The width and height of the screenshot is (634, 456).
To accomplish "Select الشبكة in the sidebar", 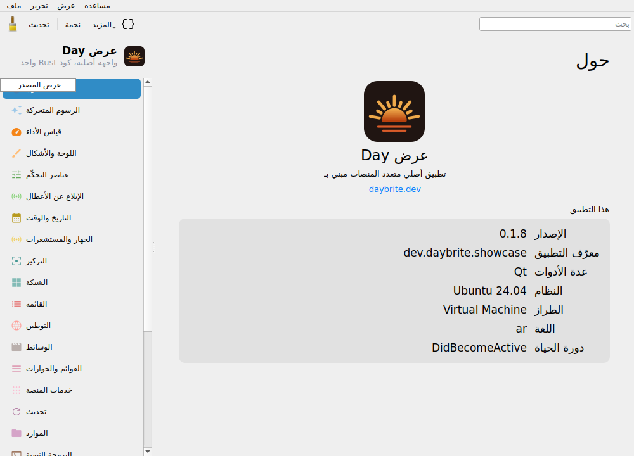I will click(x=72, y=282).
